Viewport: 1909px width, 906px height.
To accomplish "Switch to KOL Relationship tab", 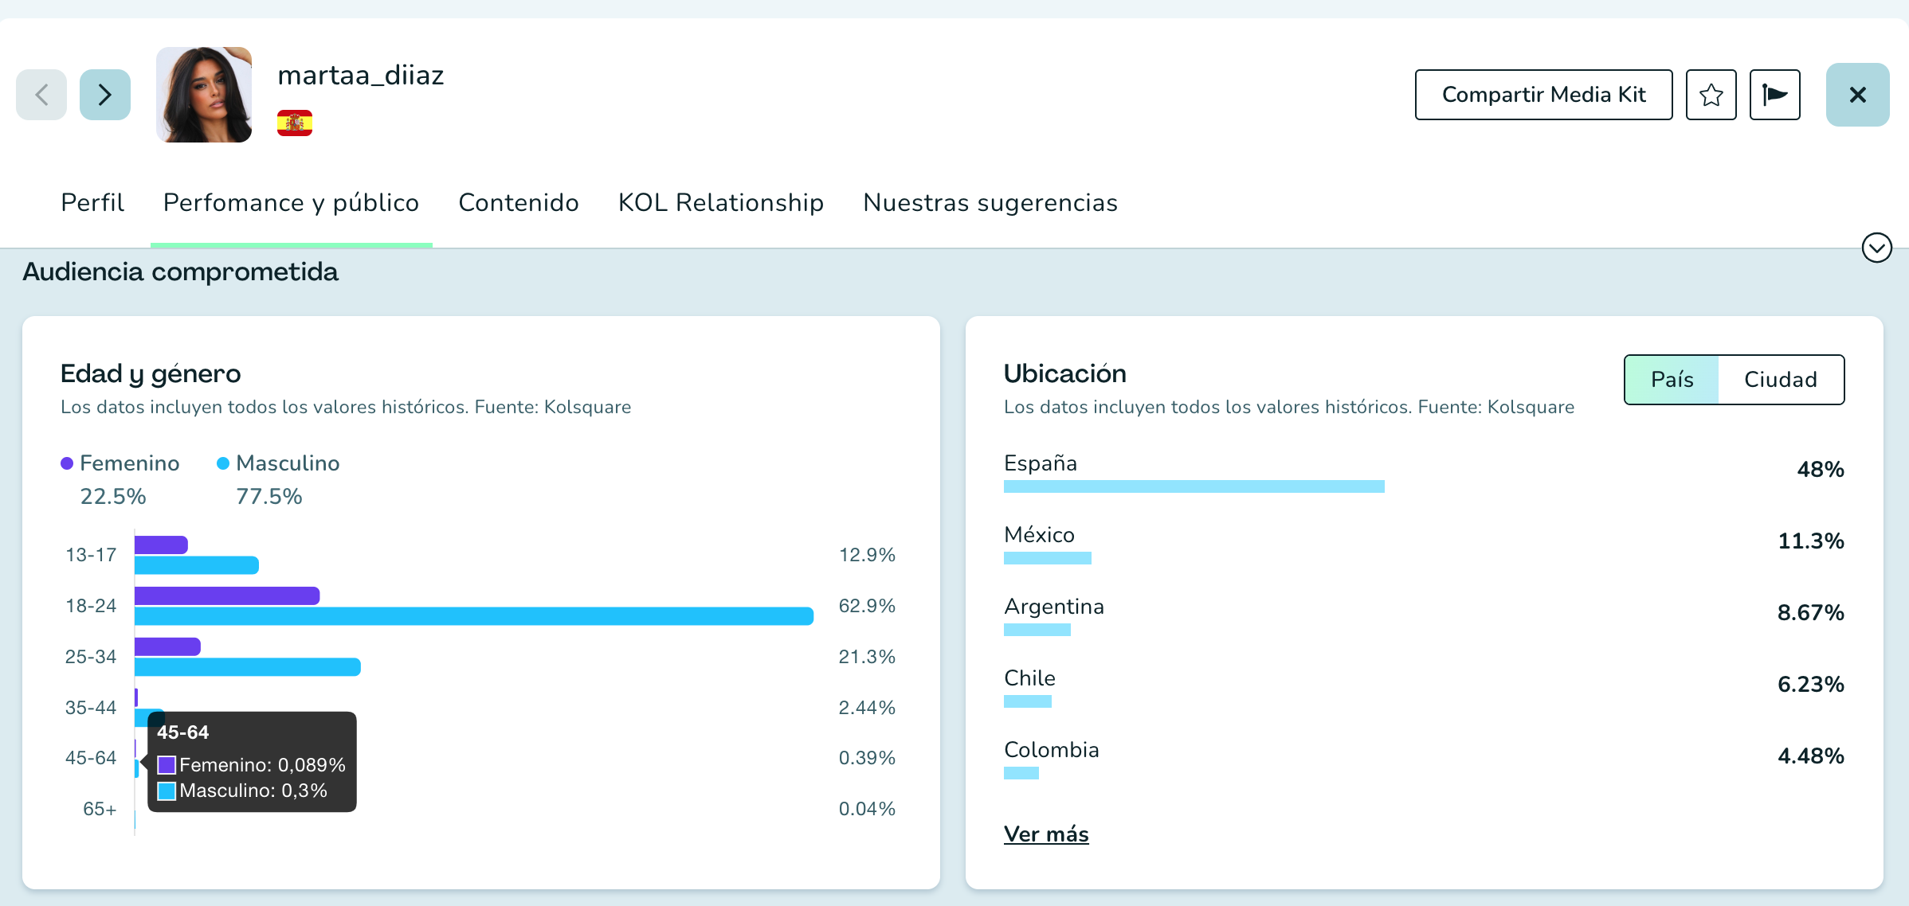I will (x=720, y=202).
